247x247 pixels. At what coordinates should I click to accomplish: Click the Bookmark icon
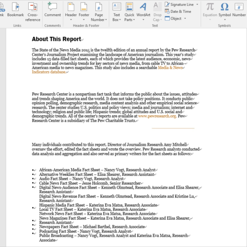(16, 7)
